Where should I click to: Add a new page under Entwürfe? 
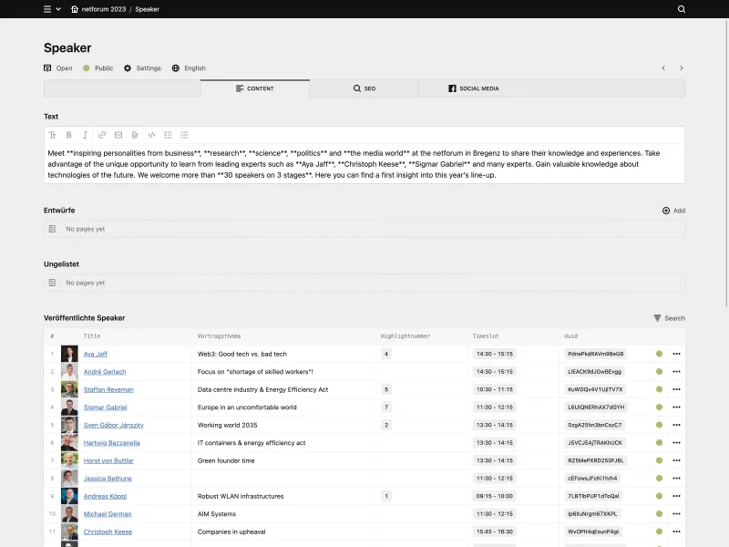(673, 210)
